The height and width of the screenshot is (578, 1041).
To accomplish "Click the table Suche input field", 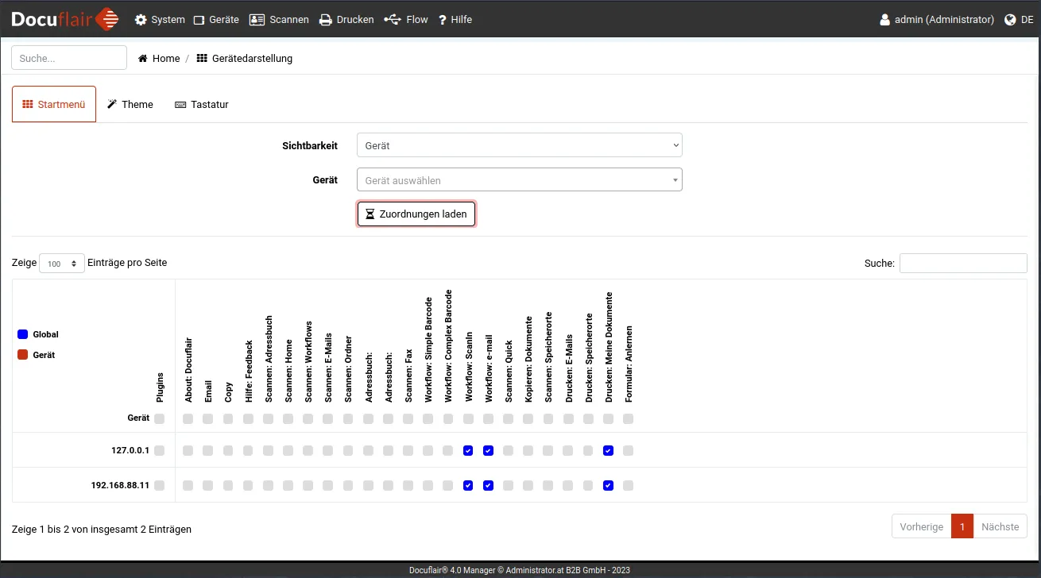I will point(962,264).
